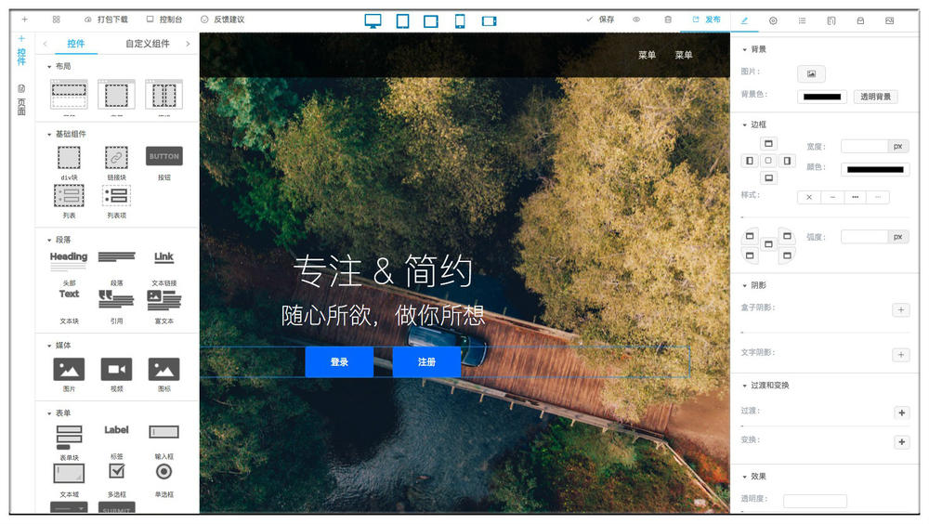Pick the 视频 video media component
The width and height of the screenshot is (929, 524).
click(x=116, y=369)
